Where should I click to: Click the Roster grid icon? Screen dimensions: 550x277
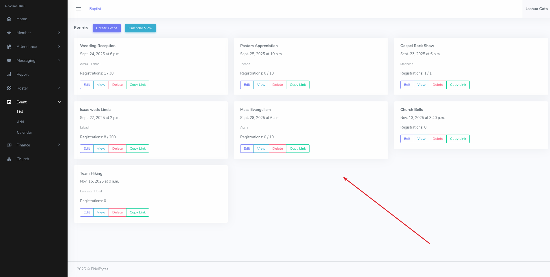9,88
